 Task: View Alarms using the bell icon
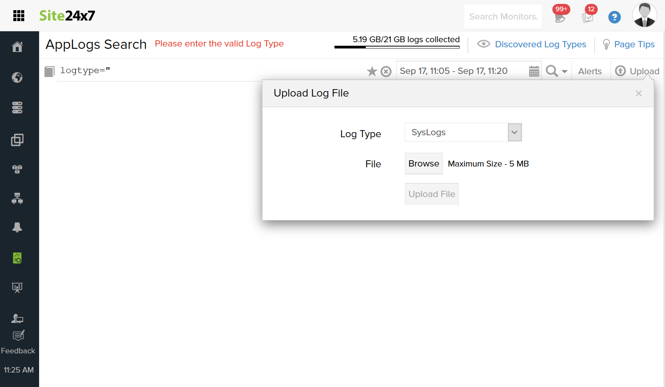pos(17,228)
